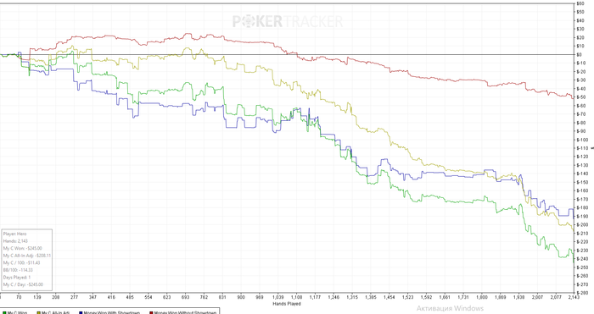
Task: Select the 831 hands axis label
Action: tap(222, 297)
